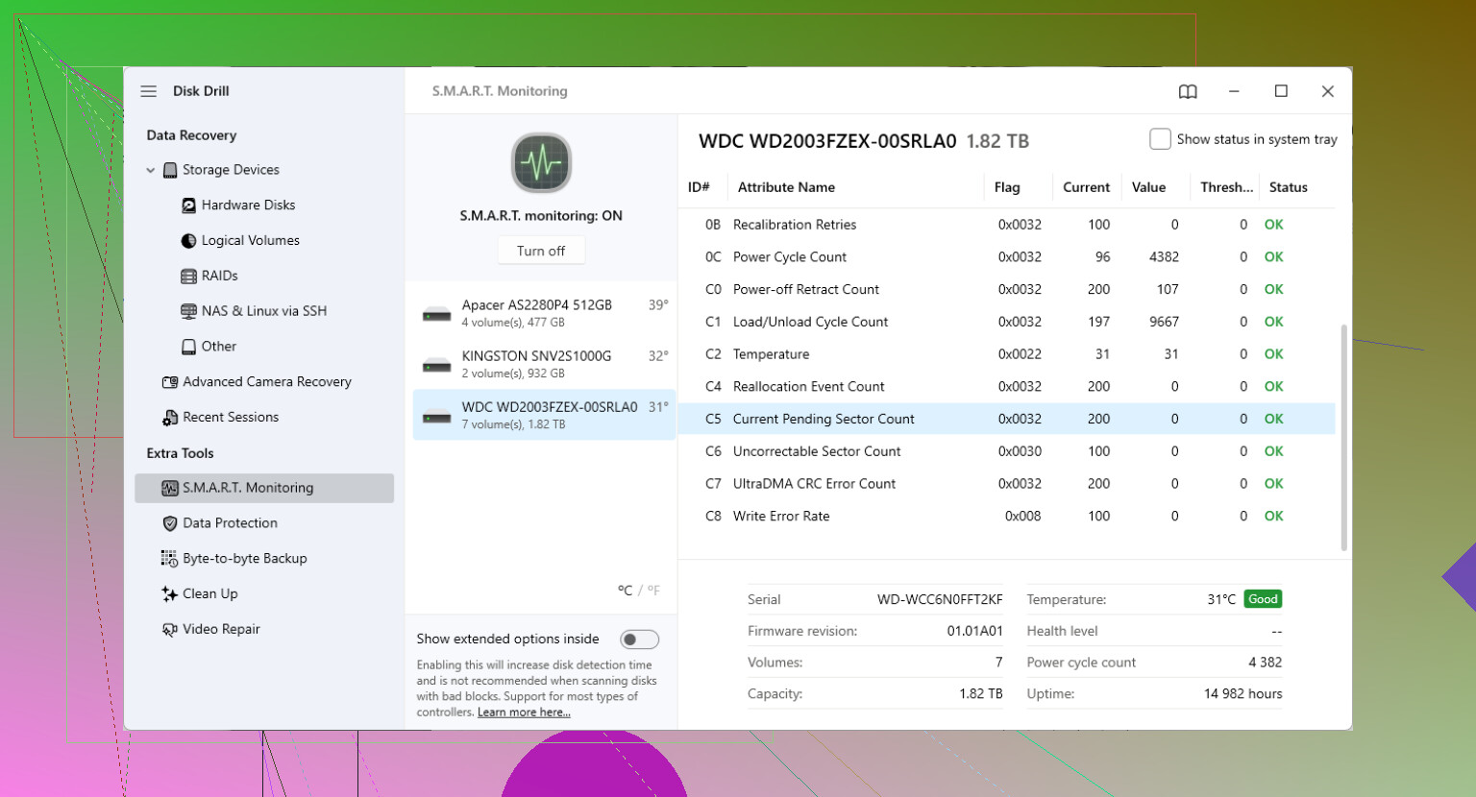Click the Recent Sessions gear icon
This screenshot has height=797, width=1476.
click(x=170, y=418)
